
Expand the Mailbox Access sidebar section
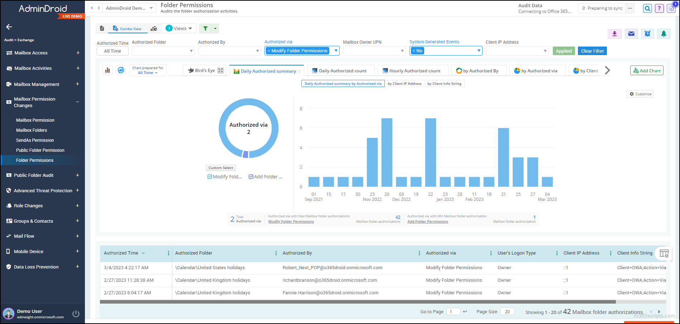[x=78, y=53]
